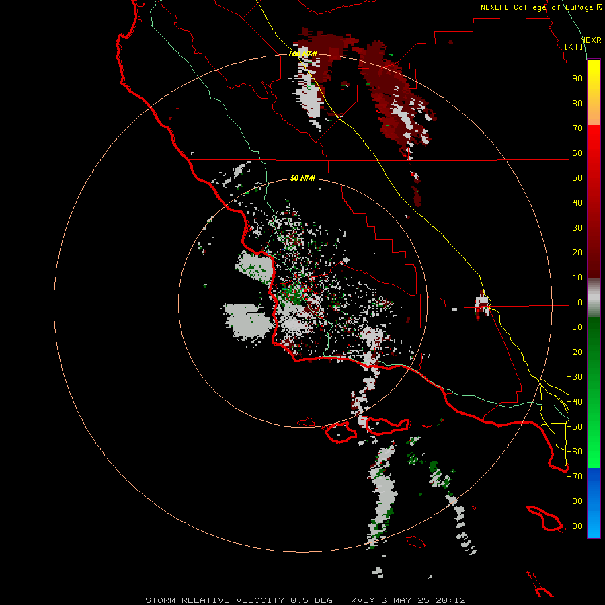The height and width of the screenshot is (605, 605).
Task: Pick the yellow segment of the color bar
Action: [594, 93]
